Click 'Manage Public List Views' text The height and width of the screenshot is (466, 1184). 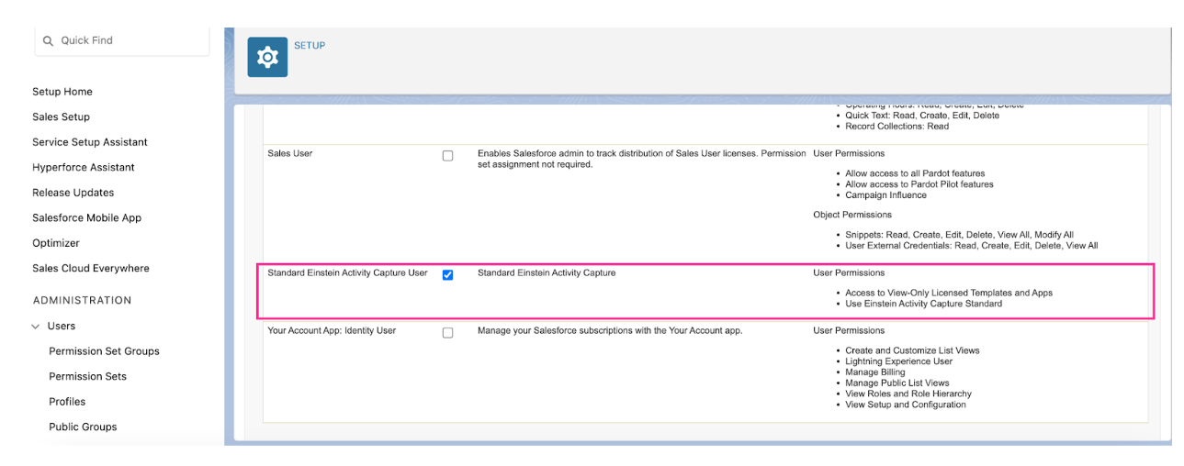click(x=897, y=383)
